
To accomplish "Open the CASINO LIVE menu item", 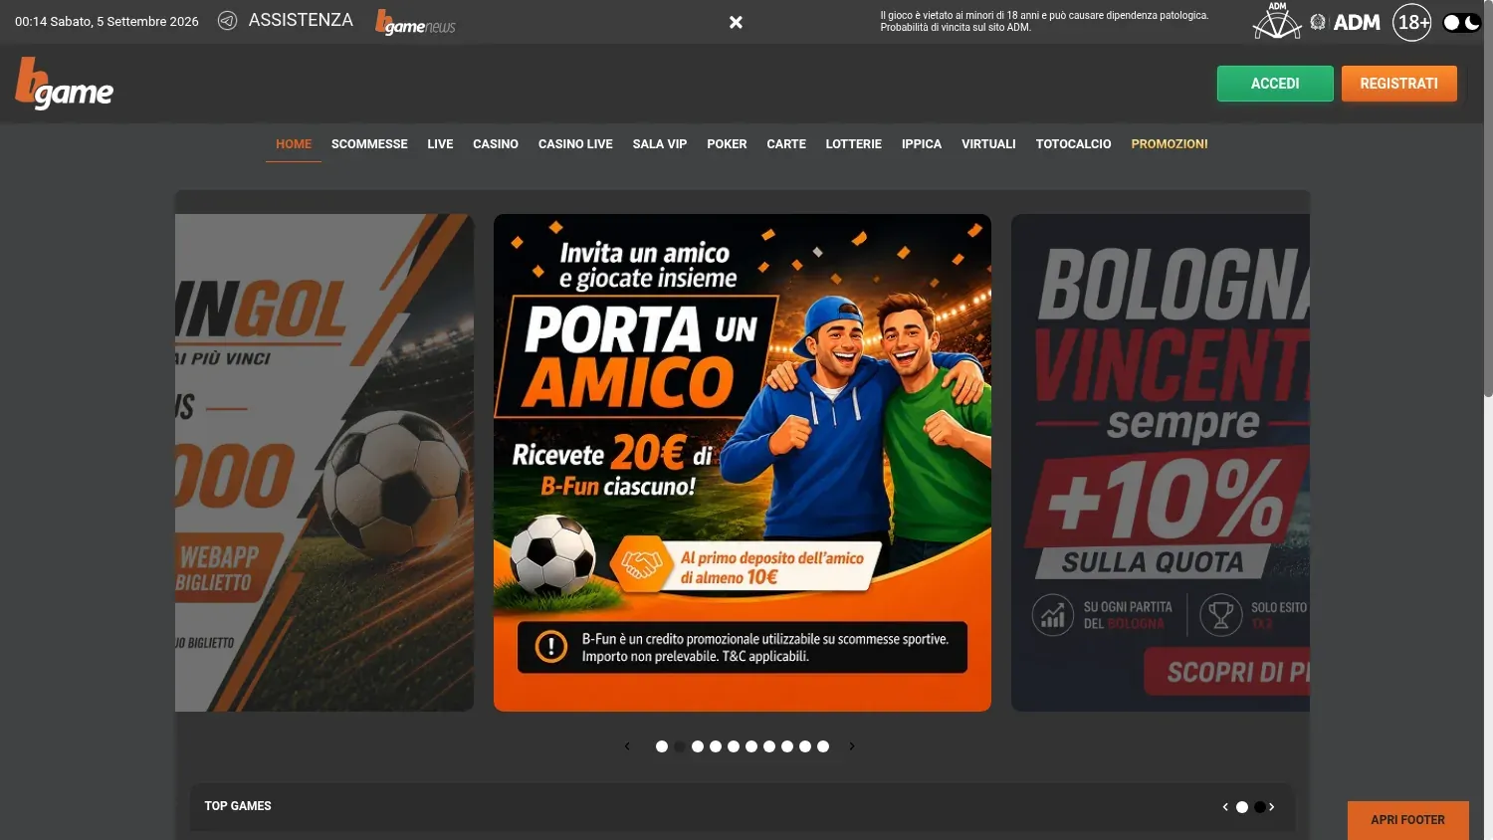I will coord(575,144).
